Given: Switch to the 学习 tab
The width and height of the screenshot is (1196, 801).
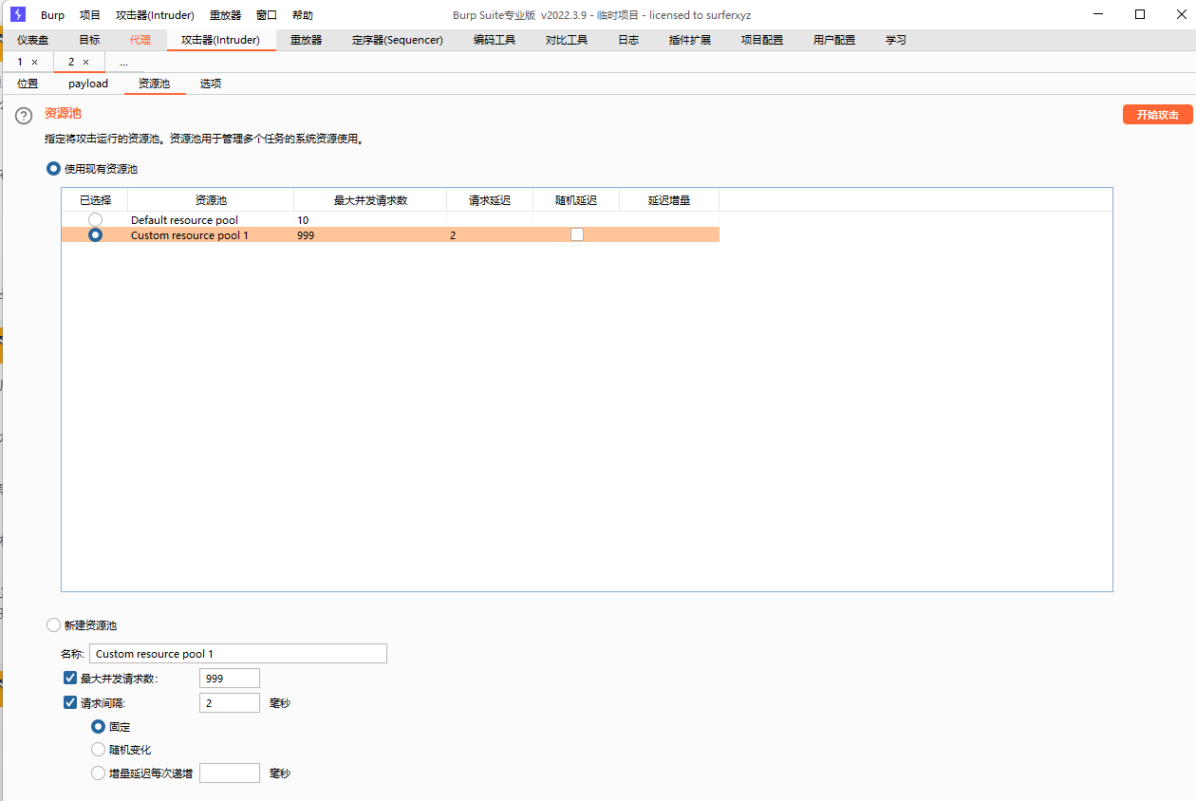Looking at the screenshot, I should click(x=896, y=40).
